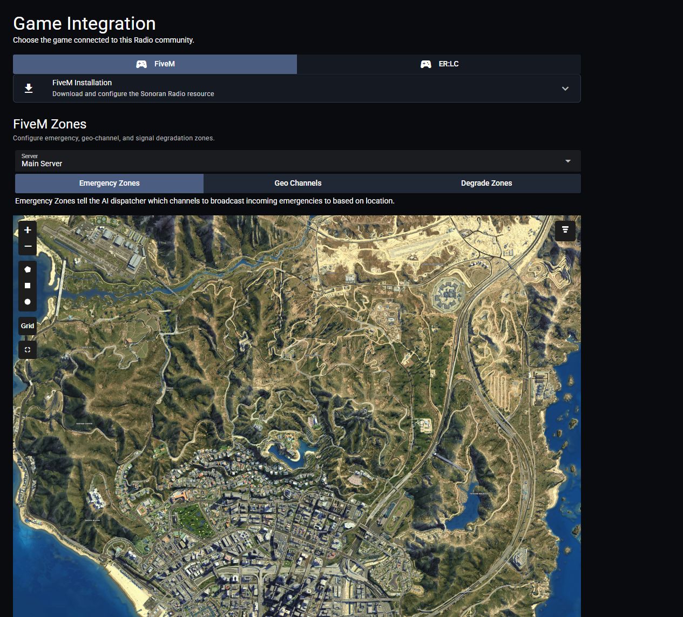Zoom in on the map

(x=28, y=230)
